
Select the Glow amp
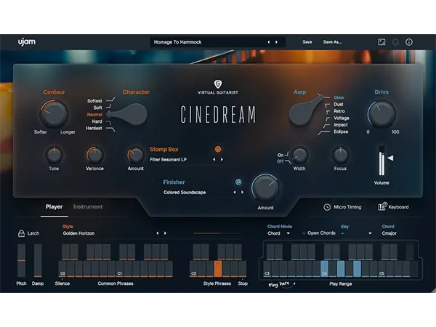(x=339, y=97)
